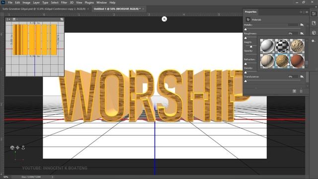Choose the gray sphere material preset

click(267, 46)
